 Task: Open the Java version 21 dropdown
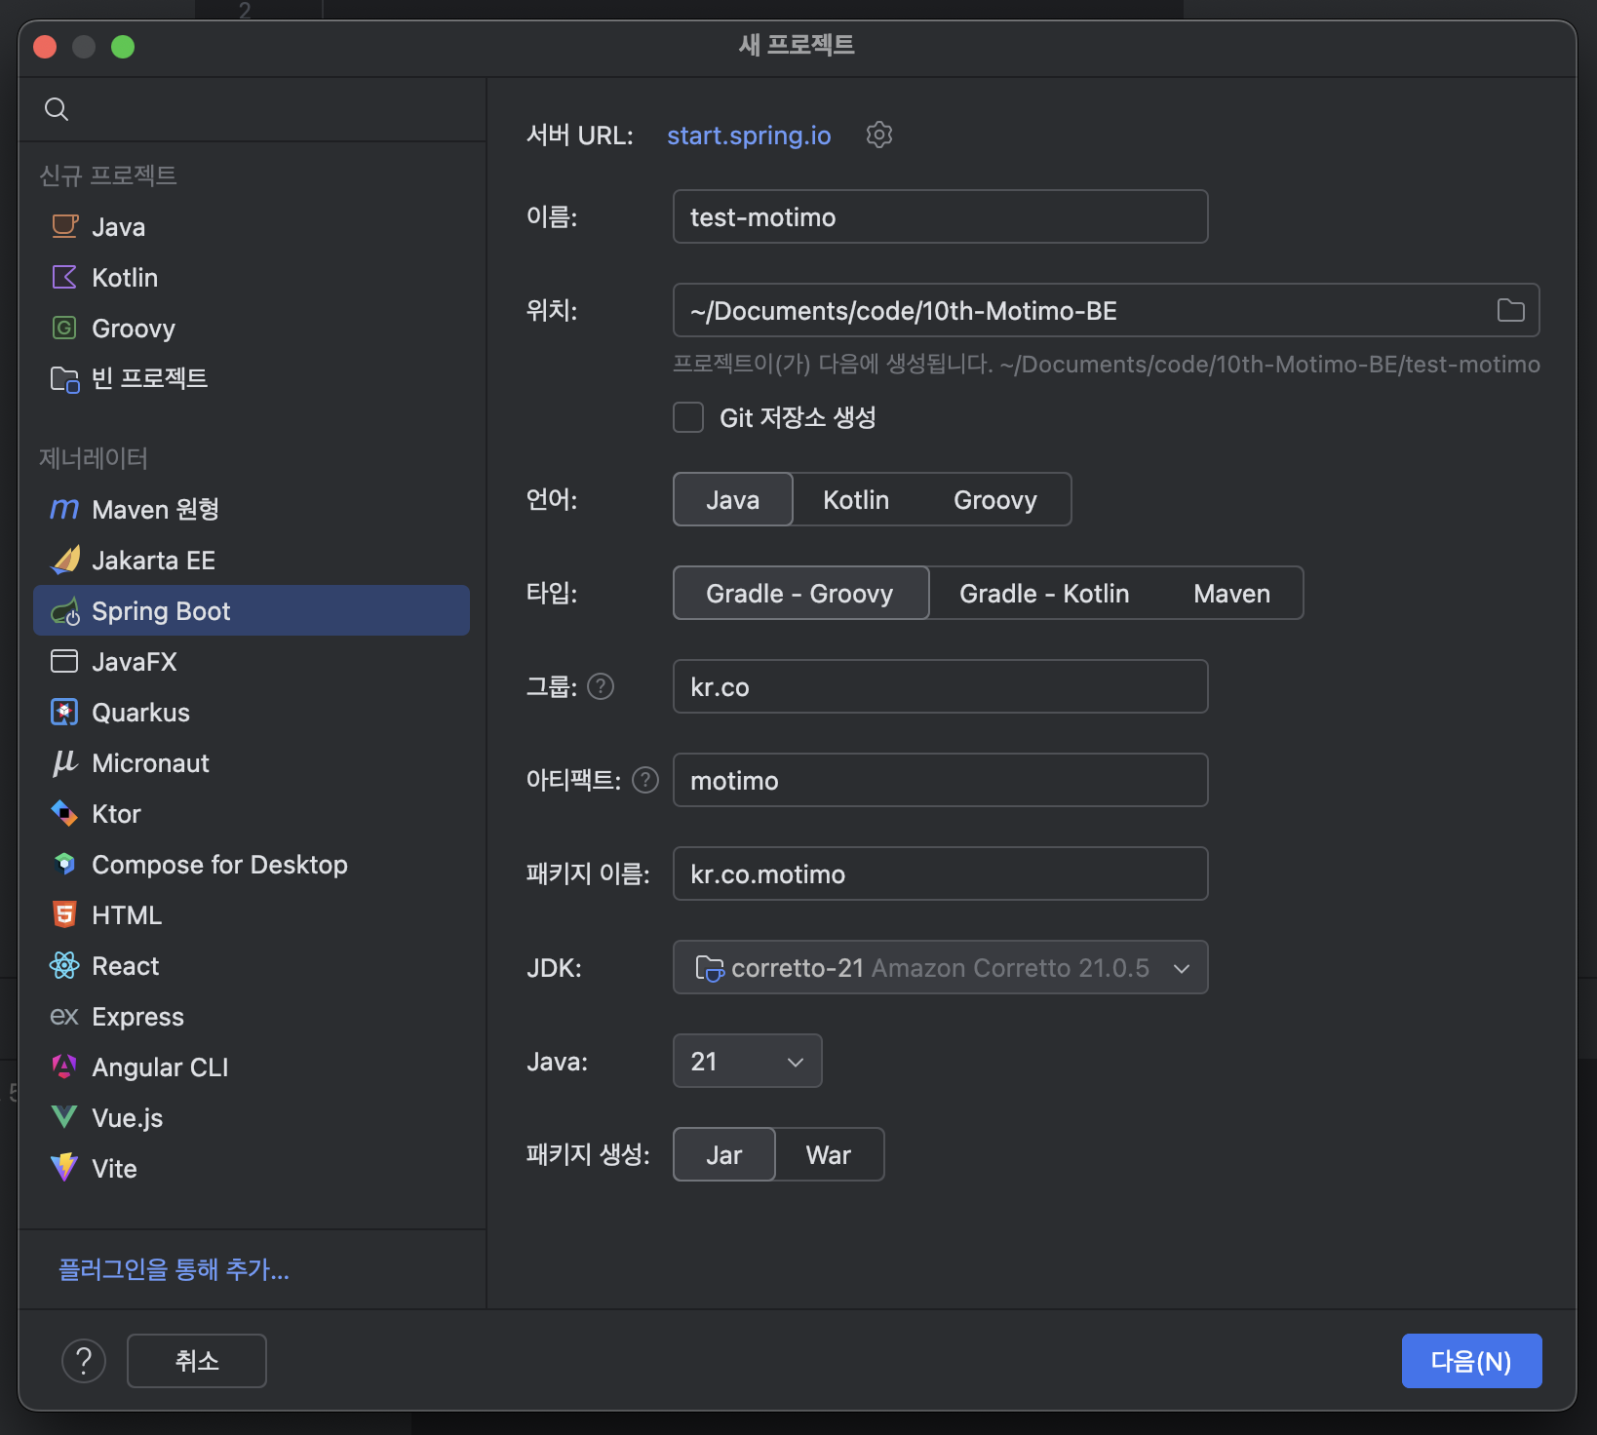748,1061
